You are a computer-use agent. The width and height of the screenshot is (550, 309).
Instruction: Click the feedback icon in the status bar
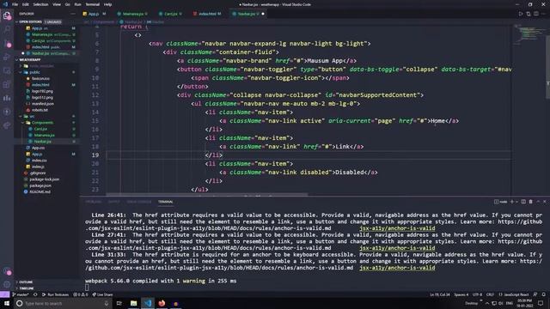(535, 294)
